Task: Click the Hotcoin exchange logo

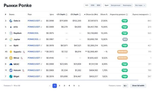Action: [11, 70]
